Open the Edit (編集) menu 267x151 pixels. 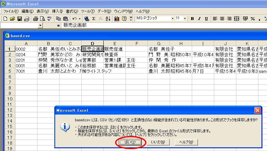[x=28, y=11]
